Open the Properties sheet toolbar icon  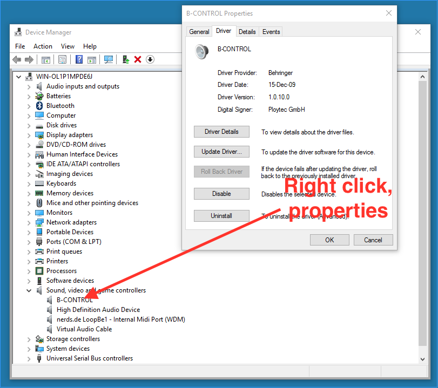pyautogui.click(x=62, y=59)
